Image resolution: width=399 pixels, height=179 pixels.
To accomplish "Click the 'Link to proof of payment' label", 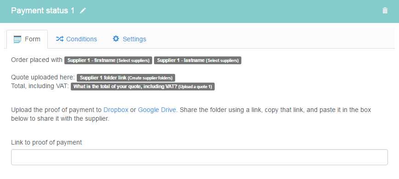I will point(46,142).
